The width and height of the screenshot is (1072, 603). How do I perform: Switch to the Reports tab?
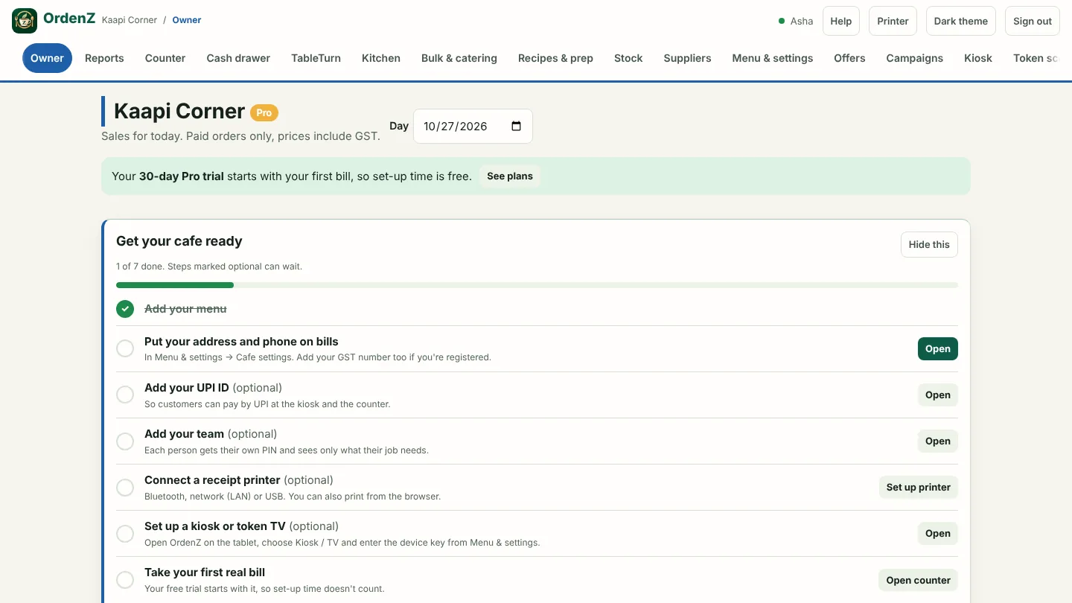[104, 58]
